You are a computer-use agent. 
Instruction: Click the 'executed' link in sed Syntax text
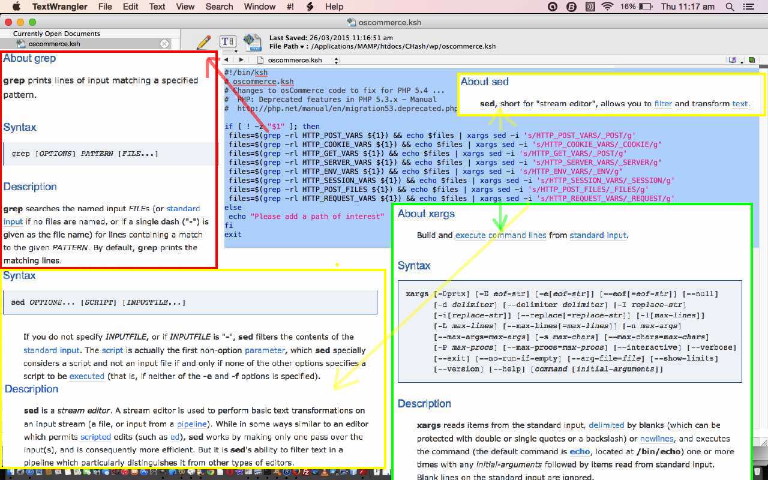86,376
